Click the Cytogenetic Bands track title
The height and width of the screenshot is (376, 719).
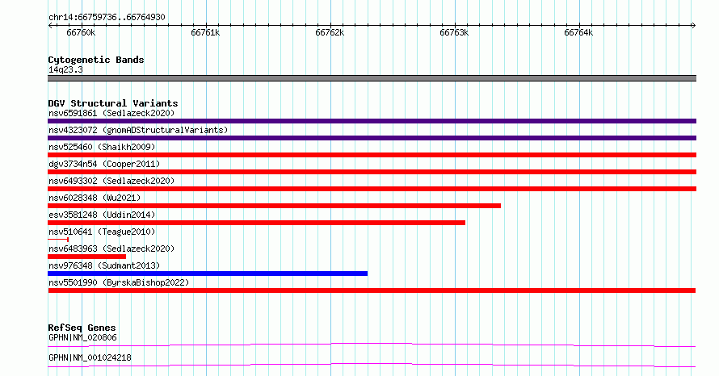96,60
